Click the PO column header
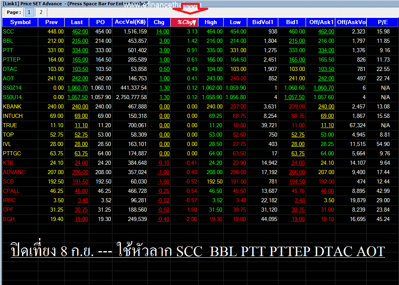399x285 pixels. (101, 22)
